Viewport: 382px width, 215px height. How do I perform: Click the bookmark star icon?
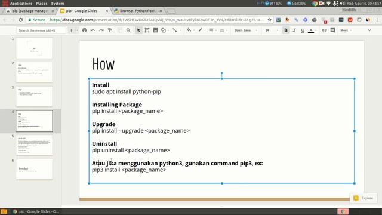(269, 20)
